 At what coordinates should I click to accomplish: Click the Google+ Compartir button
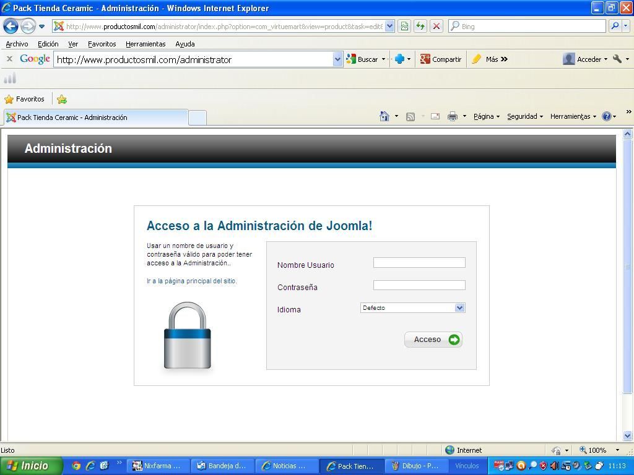coord(441,59)
